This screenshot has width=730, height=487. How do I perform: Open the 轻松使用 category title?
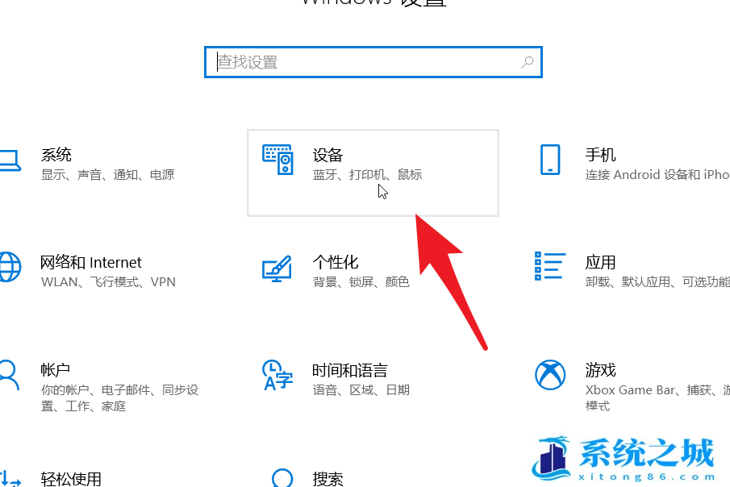[71, 478]
